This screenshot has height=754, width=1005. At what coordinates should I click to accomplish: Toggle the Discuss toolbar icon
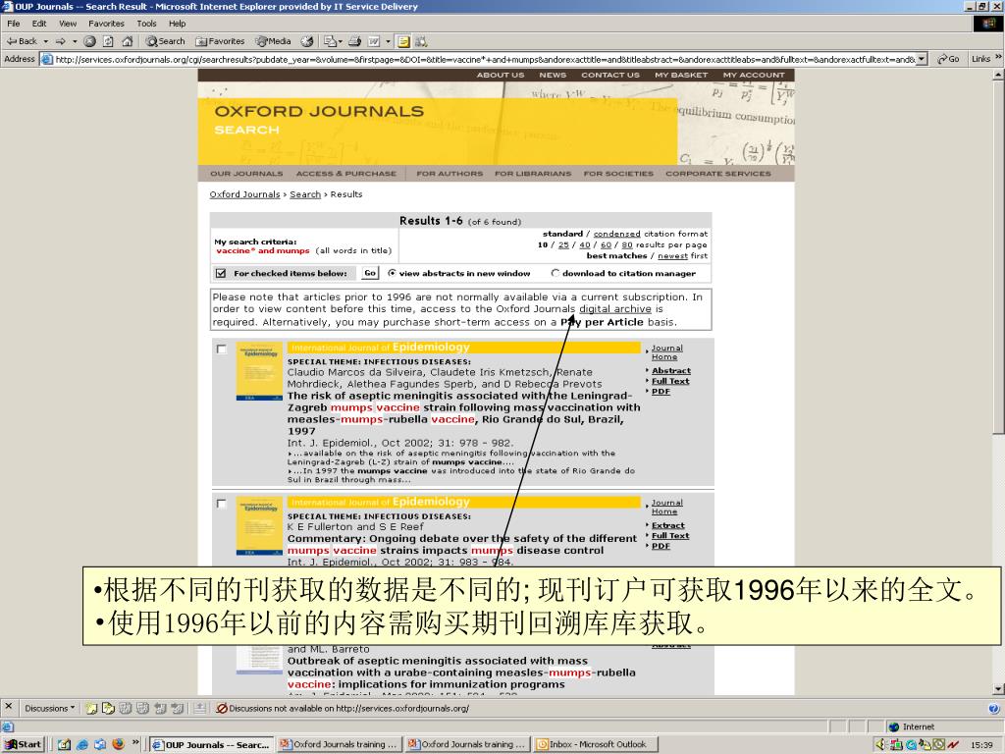[x=403, y=41]
